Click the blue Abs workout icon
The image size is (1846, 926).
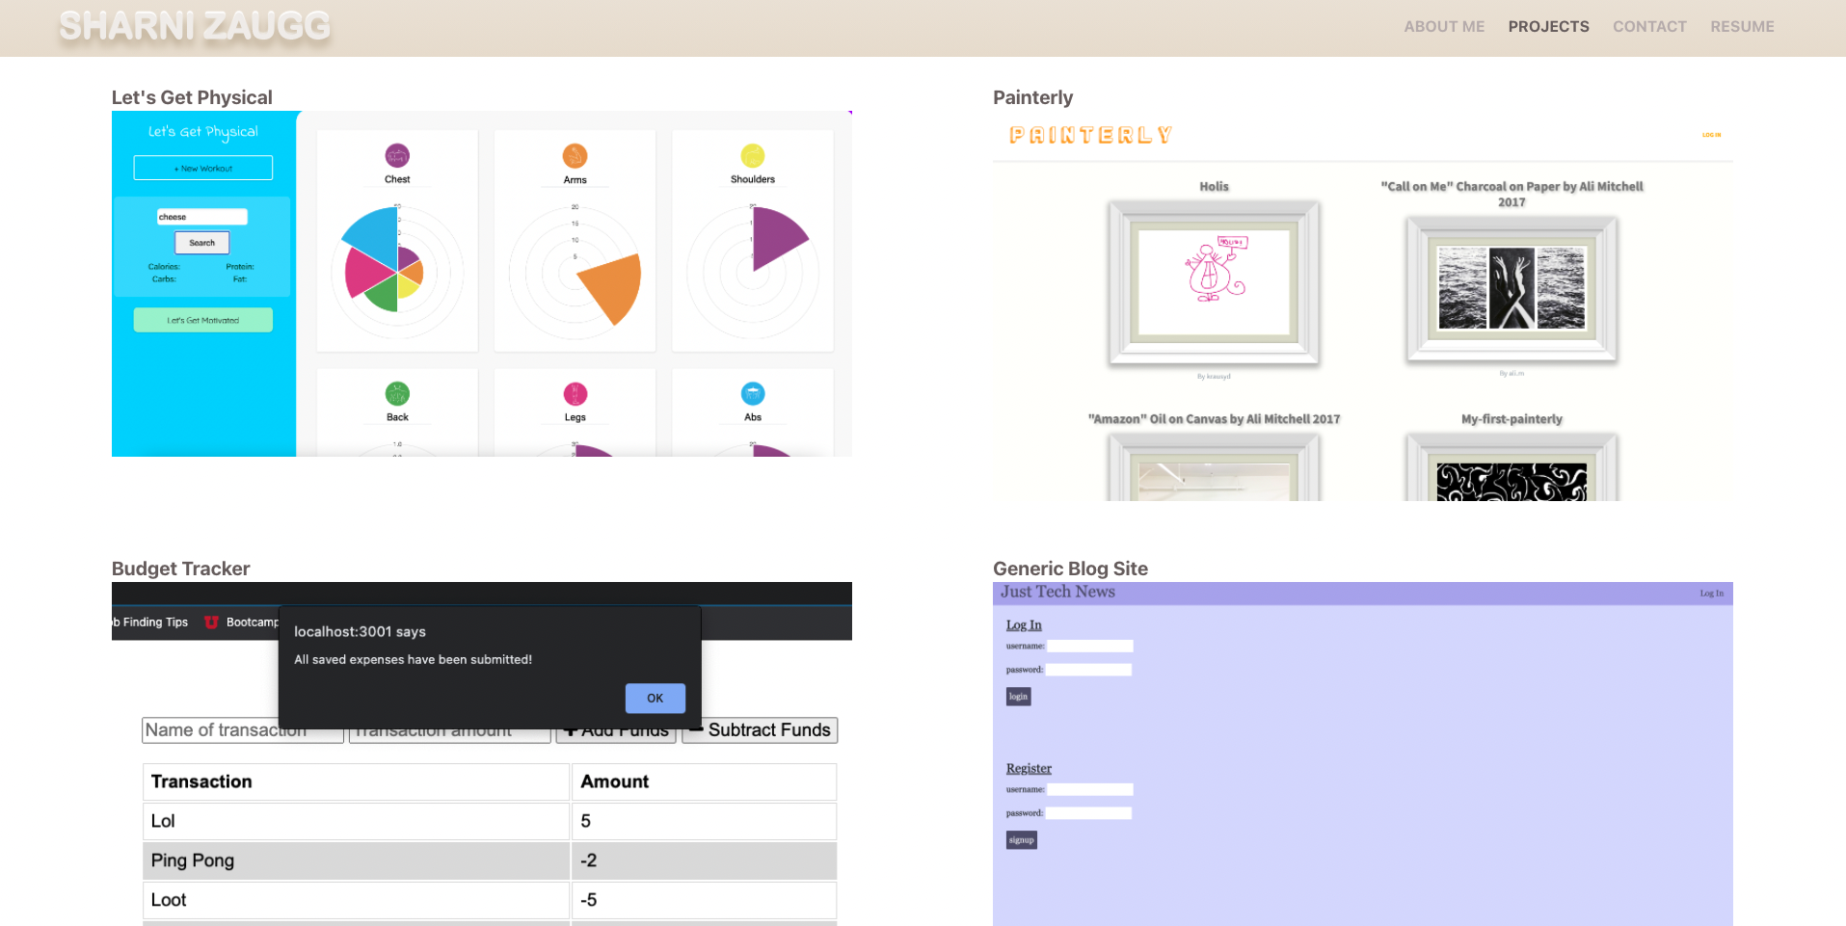(x=753, y=393)
